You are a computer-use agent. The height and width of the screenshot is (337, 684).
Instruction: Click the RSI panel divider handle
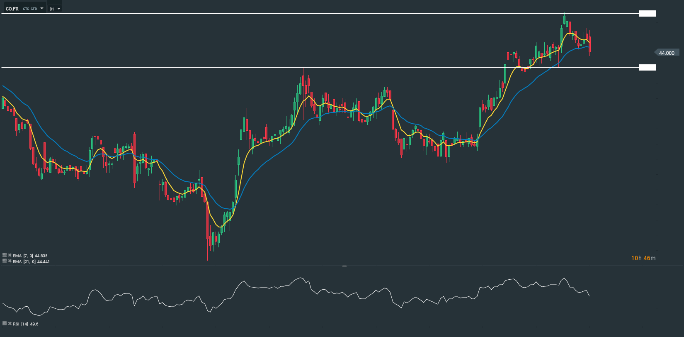[344, 266]
